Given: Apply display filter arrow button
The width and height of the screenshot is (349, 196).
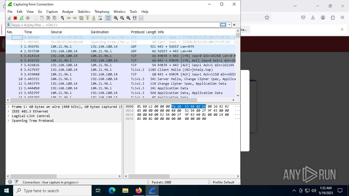Looking at the screenshot, I should point(223,25).
